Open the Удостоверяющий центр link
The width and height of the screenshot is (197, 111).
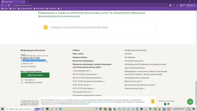click(x=135, y=68)
